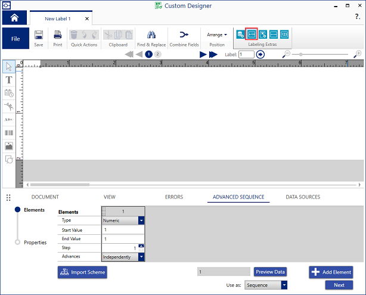
Task: Open the Advances dropdown showing Independently
Action: pos(141,257)
